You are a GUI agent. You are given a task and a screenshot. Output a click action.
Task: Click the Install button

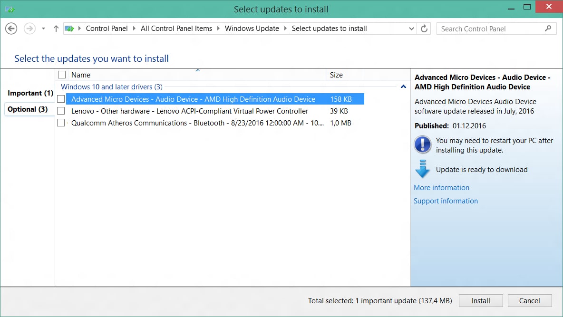(481, 300)
